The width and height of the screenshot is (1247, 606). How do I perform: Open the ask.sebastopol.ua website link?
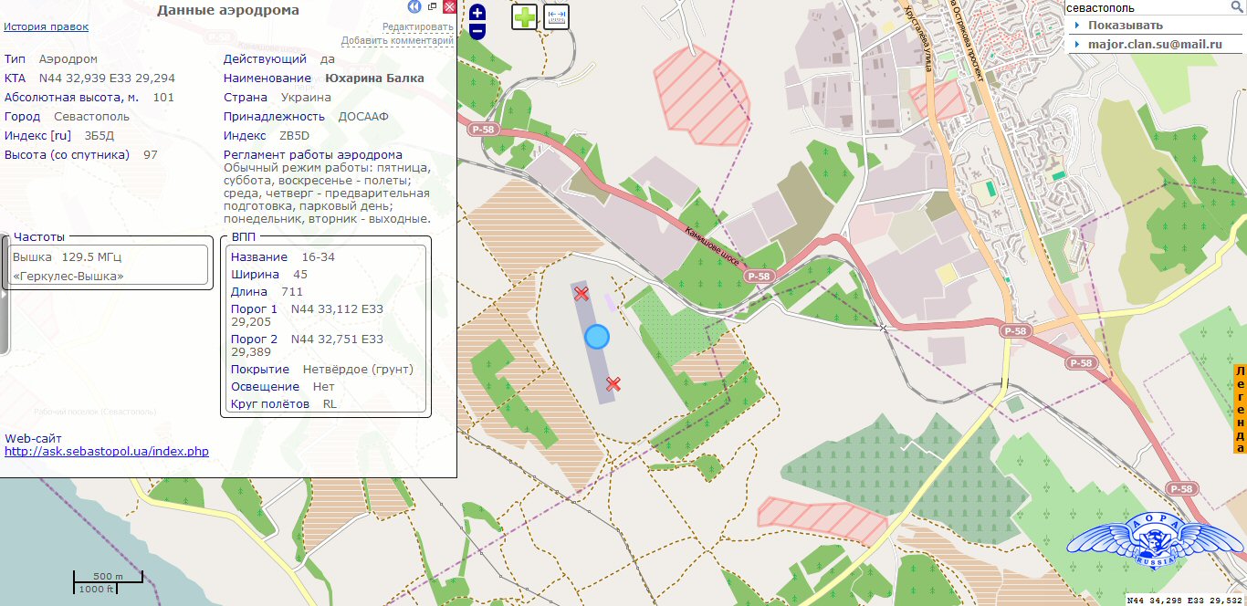click(x=107, y=451)
